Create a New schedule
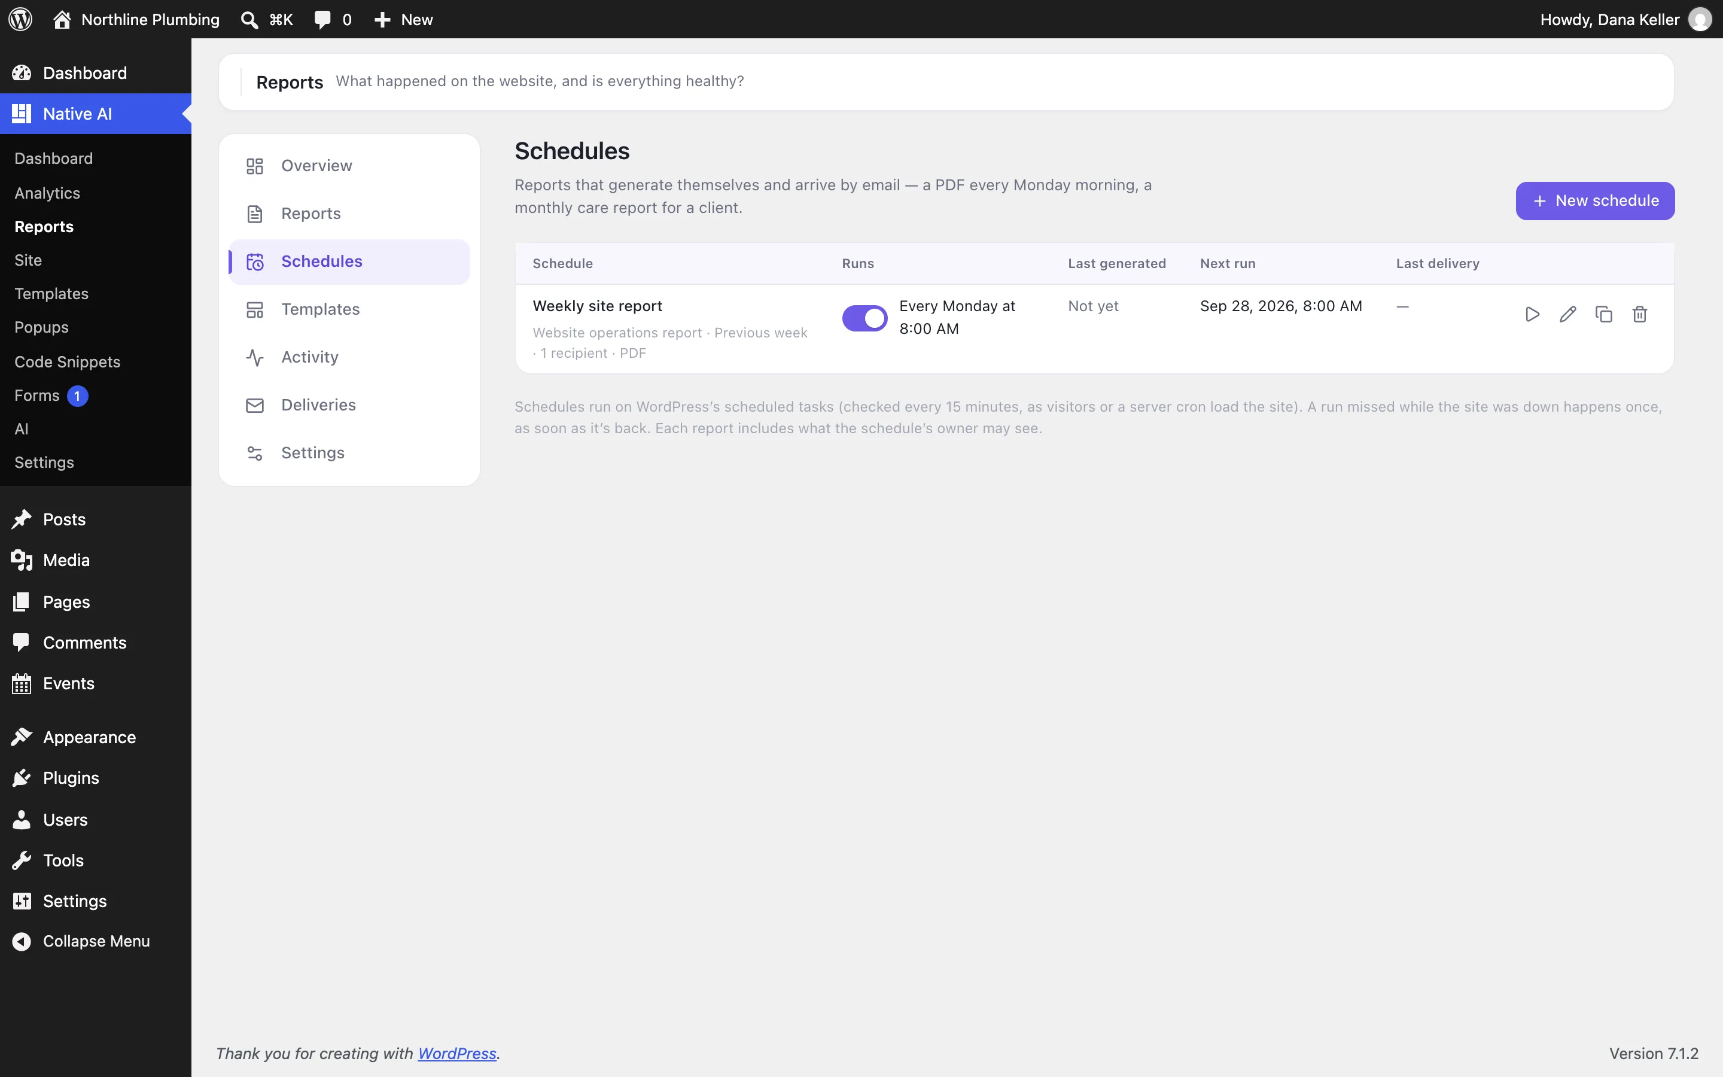This screenshot has width=1723, height=1077. pos(1595,201)
